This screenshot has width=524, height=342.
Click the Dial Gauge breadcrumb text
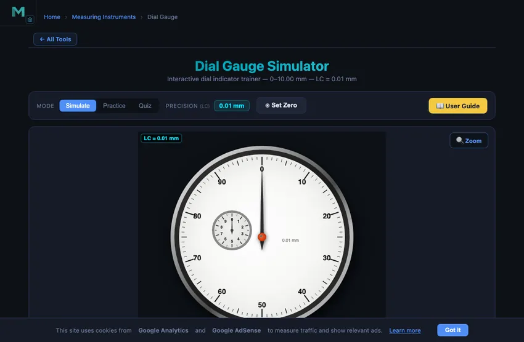[162, 17]
